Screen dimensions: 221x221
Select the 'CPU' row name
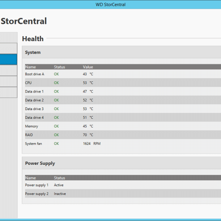tap(28, 83)
